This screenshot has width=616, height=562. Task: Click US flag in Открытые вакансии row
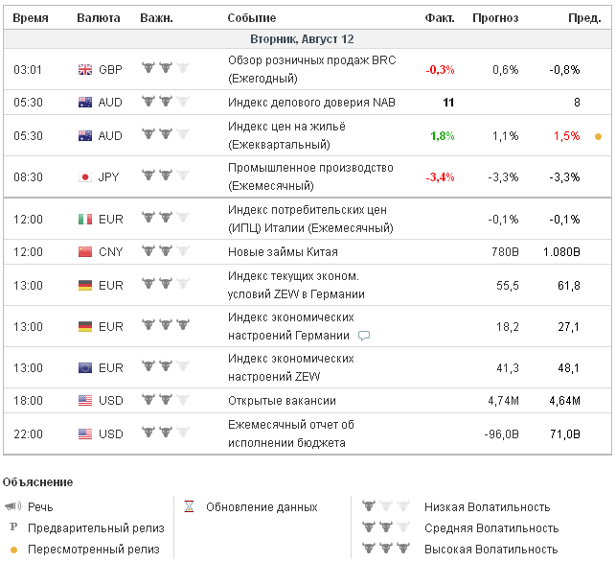point(84,400)
